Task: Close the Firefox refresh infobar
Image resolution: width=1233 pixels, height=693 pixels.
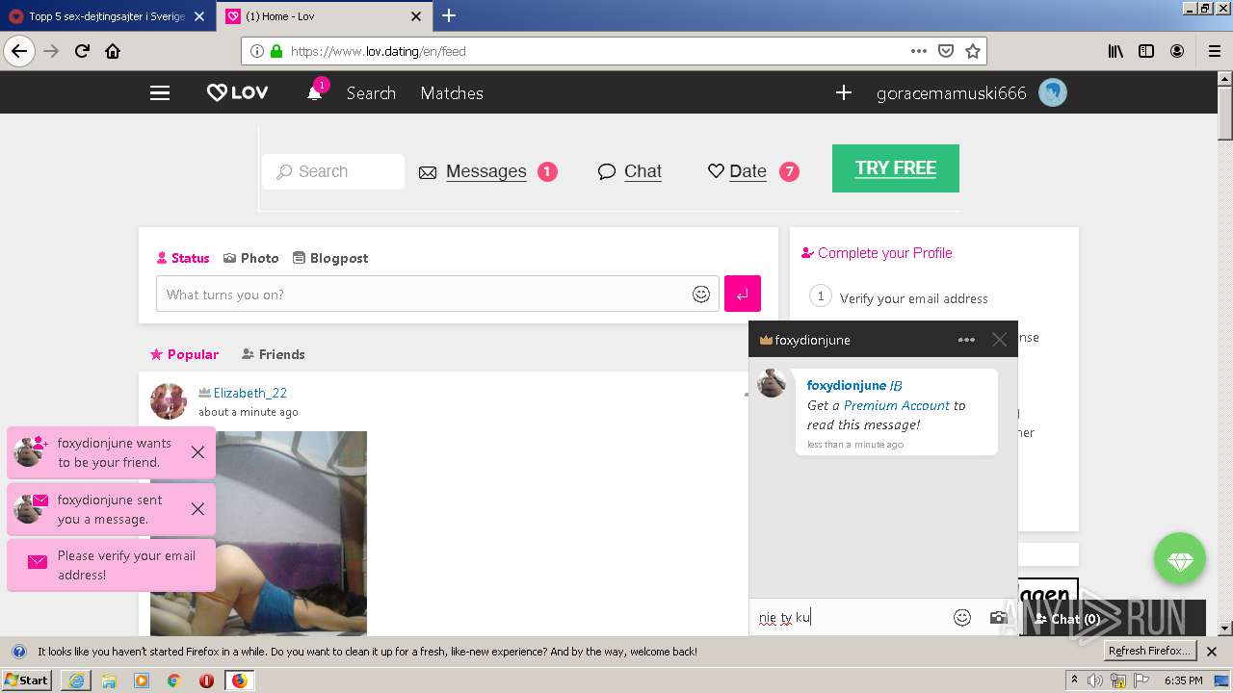Action: click(x=1212, y=652)
